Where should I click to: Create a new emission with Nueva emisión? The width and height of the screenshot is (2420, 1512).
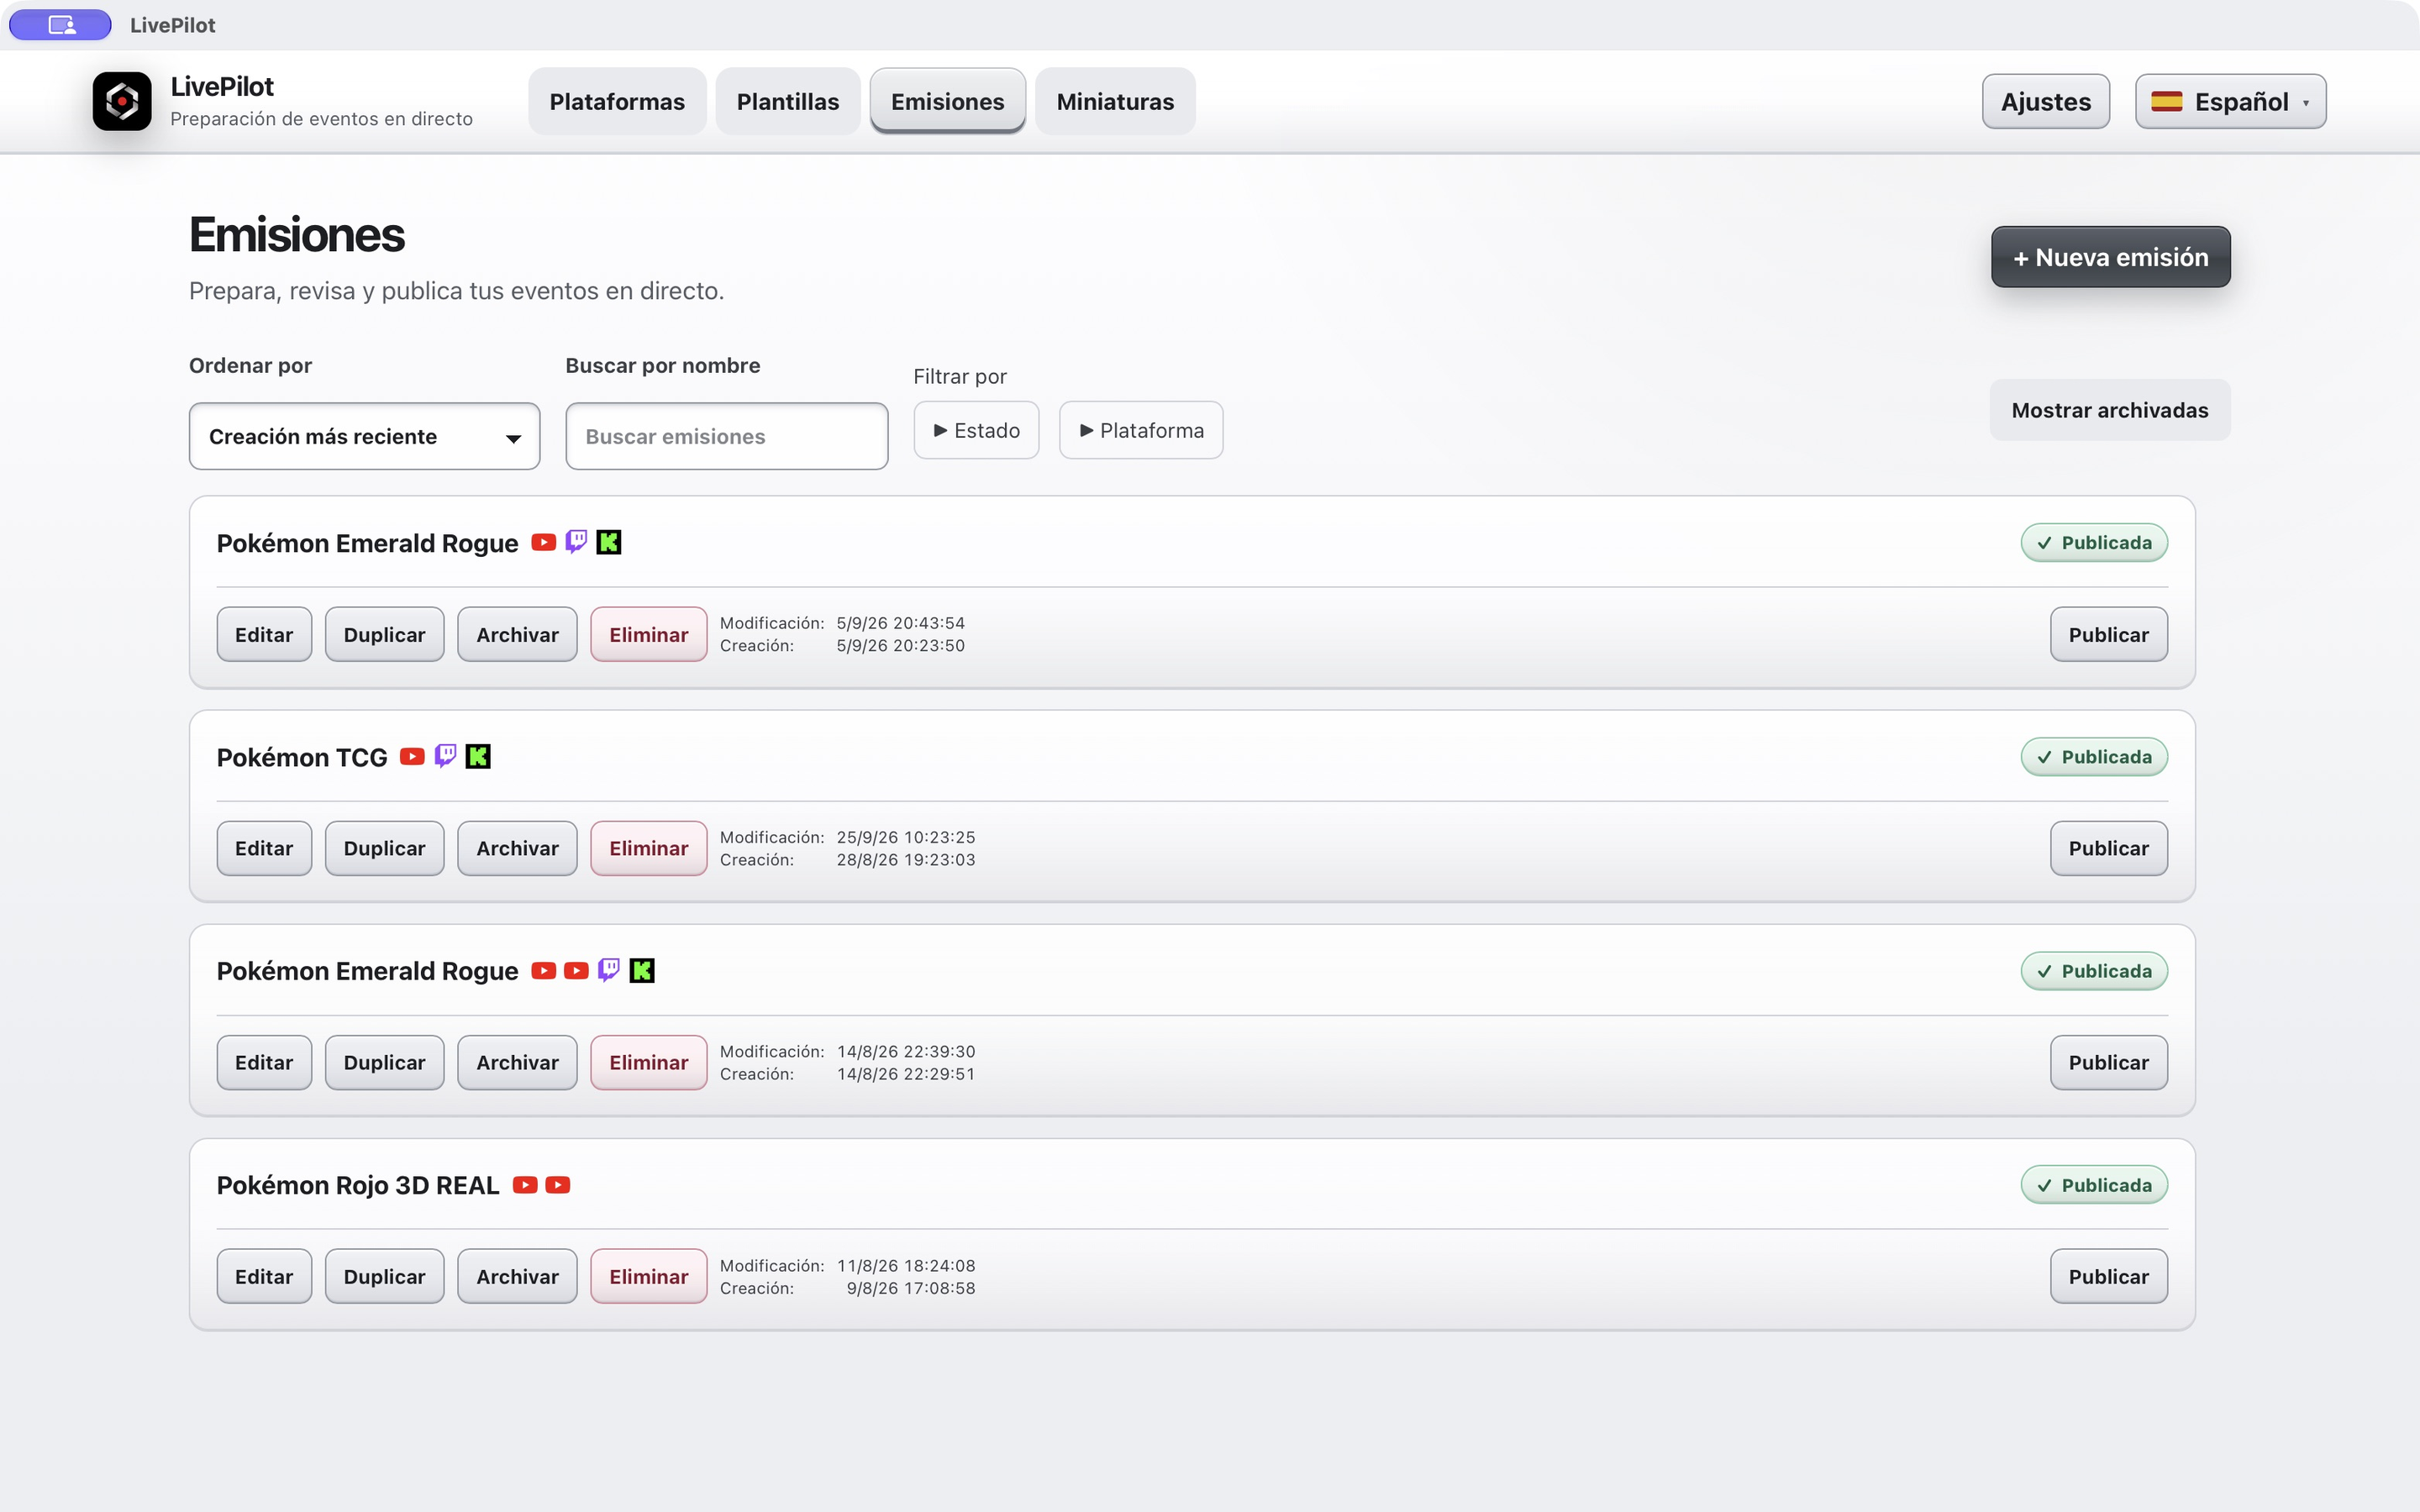(x=2111, y=257)
